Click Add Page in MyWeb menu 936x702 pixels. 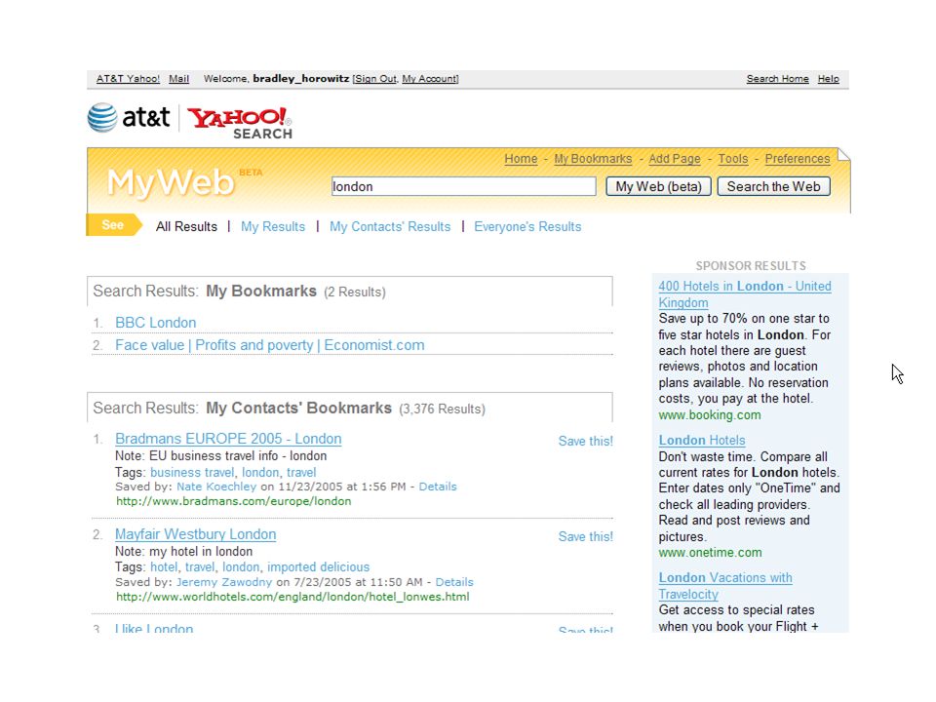[675, 159]
